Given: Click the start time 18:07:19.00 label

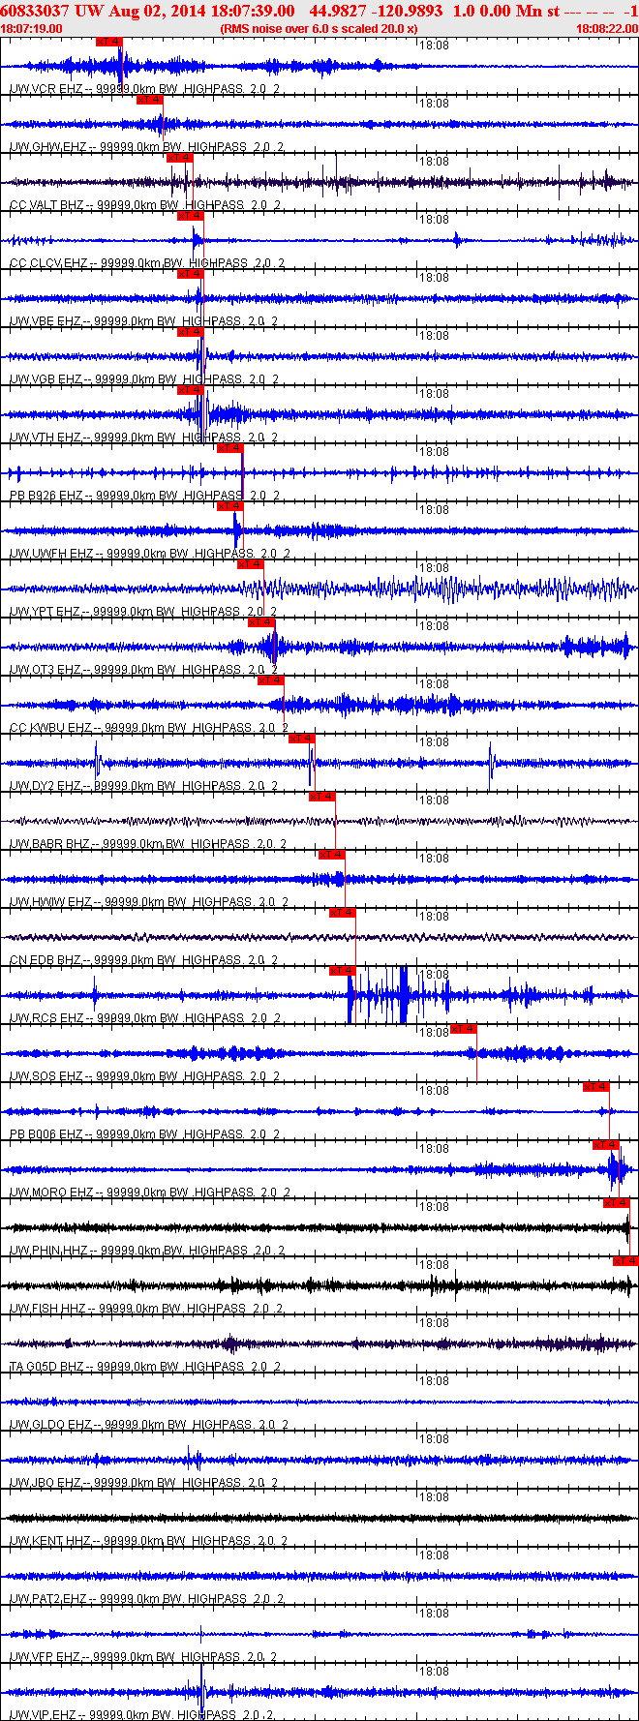Looking at the screenshot, I should tap(32, 29).
